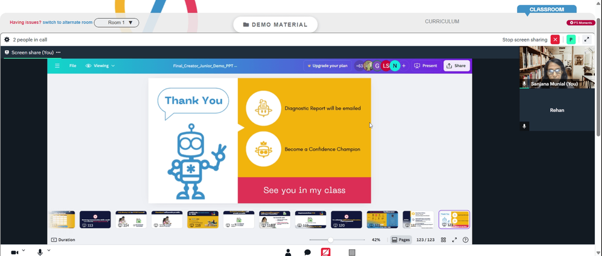The height and width of the screenshot is (256, 602).
Task: Click switch to alternate room link
Action: 67,22
